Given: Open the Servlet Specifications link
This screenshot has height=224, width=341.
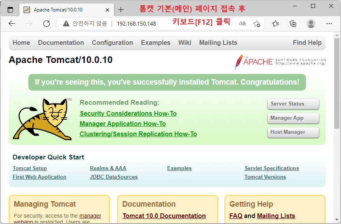Looking at the screenshot, I should pos(272,168).
